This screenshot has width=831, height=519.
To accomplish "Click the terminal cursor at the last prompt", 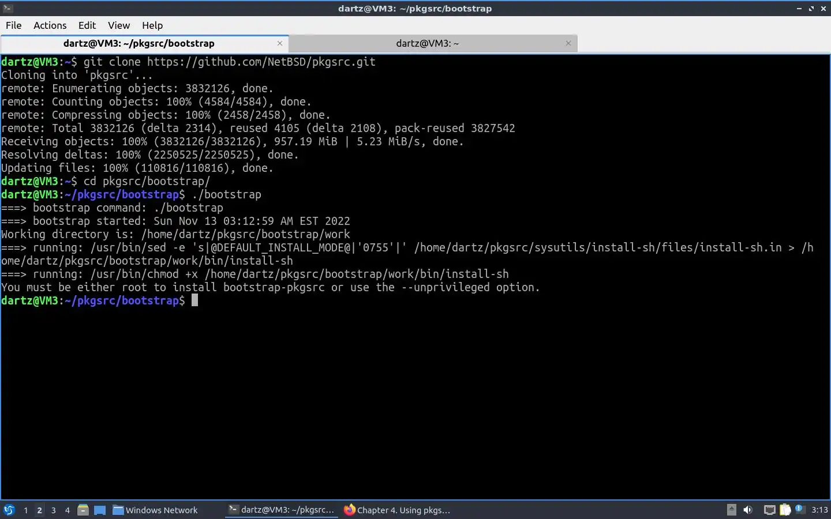I will (x=195, y=300).
